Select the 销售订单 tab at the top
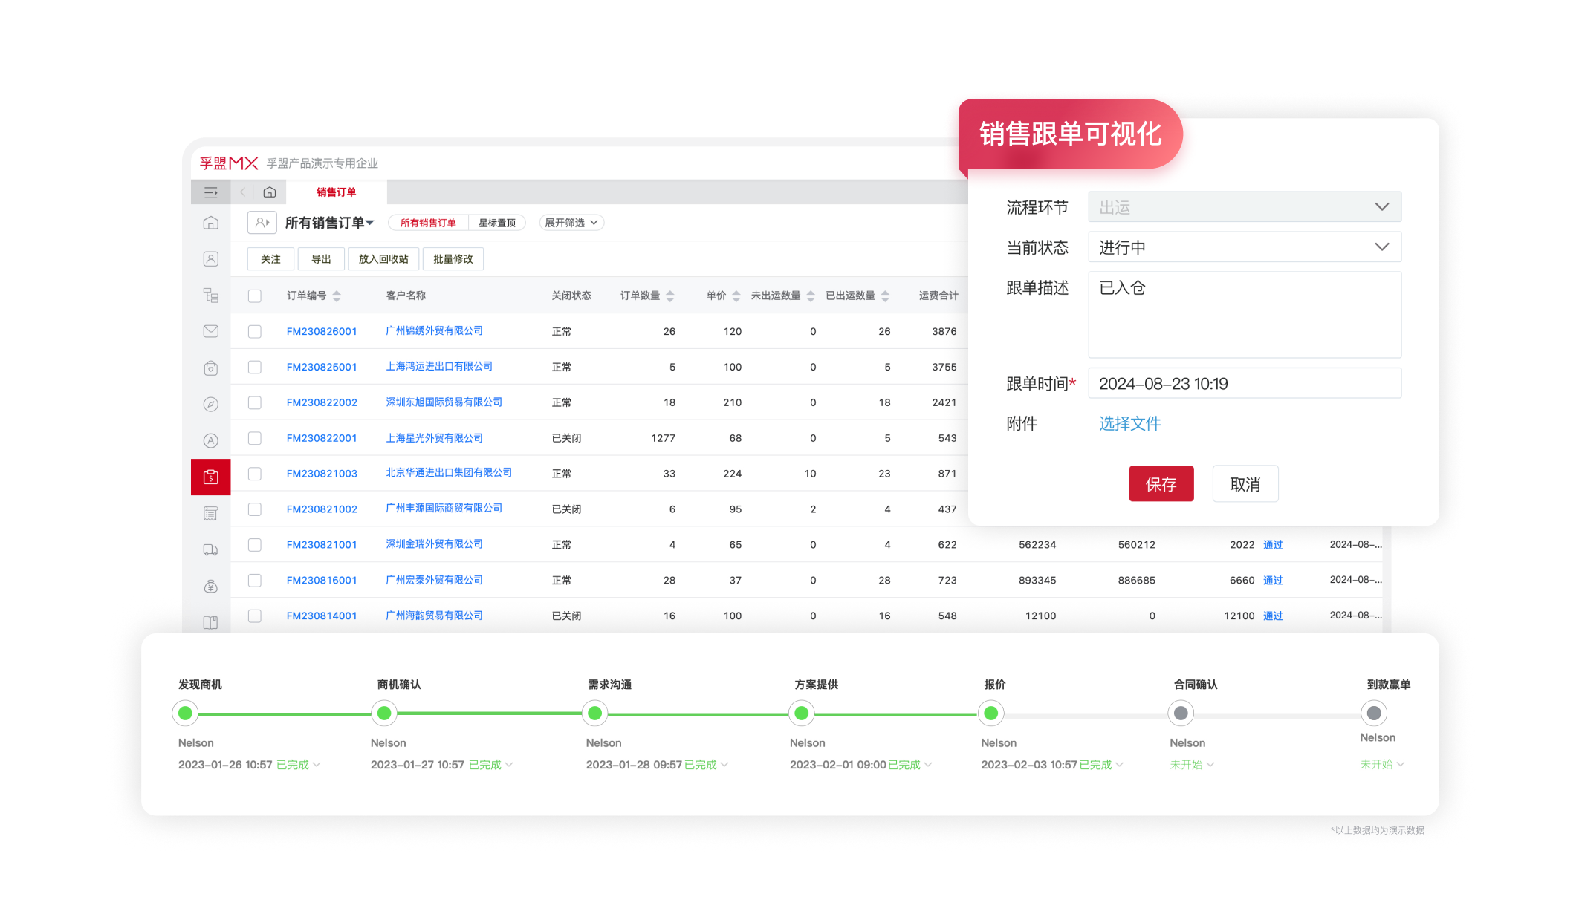This screenshot has height=914, width=1579. click(x=334, y=192)
